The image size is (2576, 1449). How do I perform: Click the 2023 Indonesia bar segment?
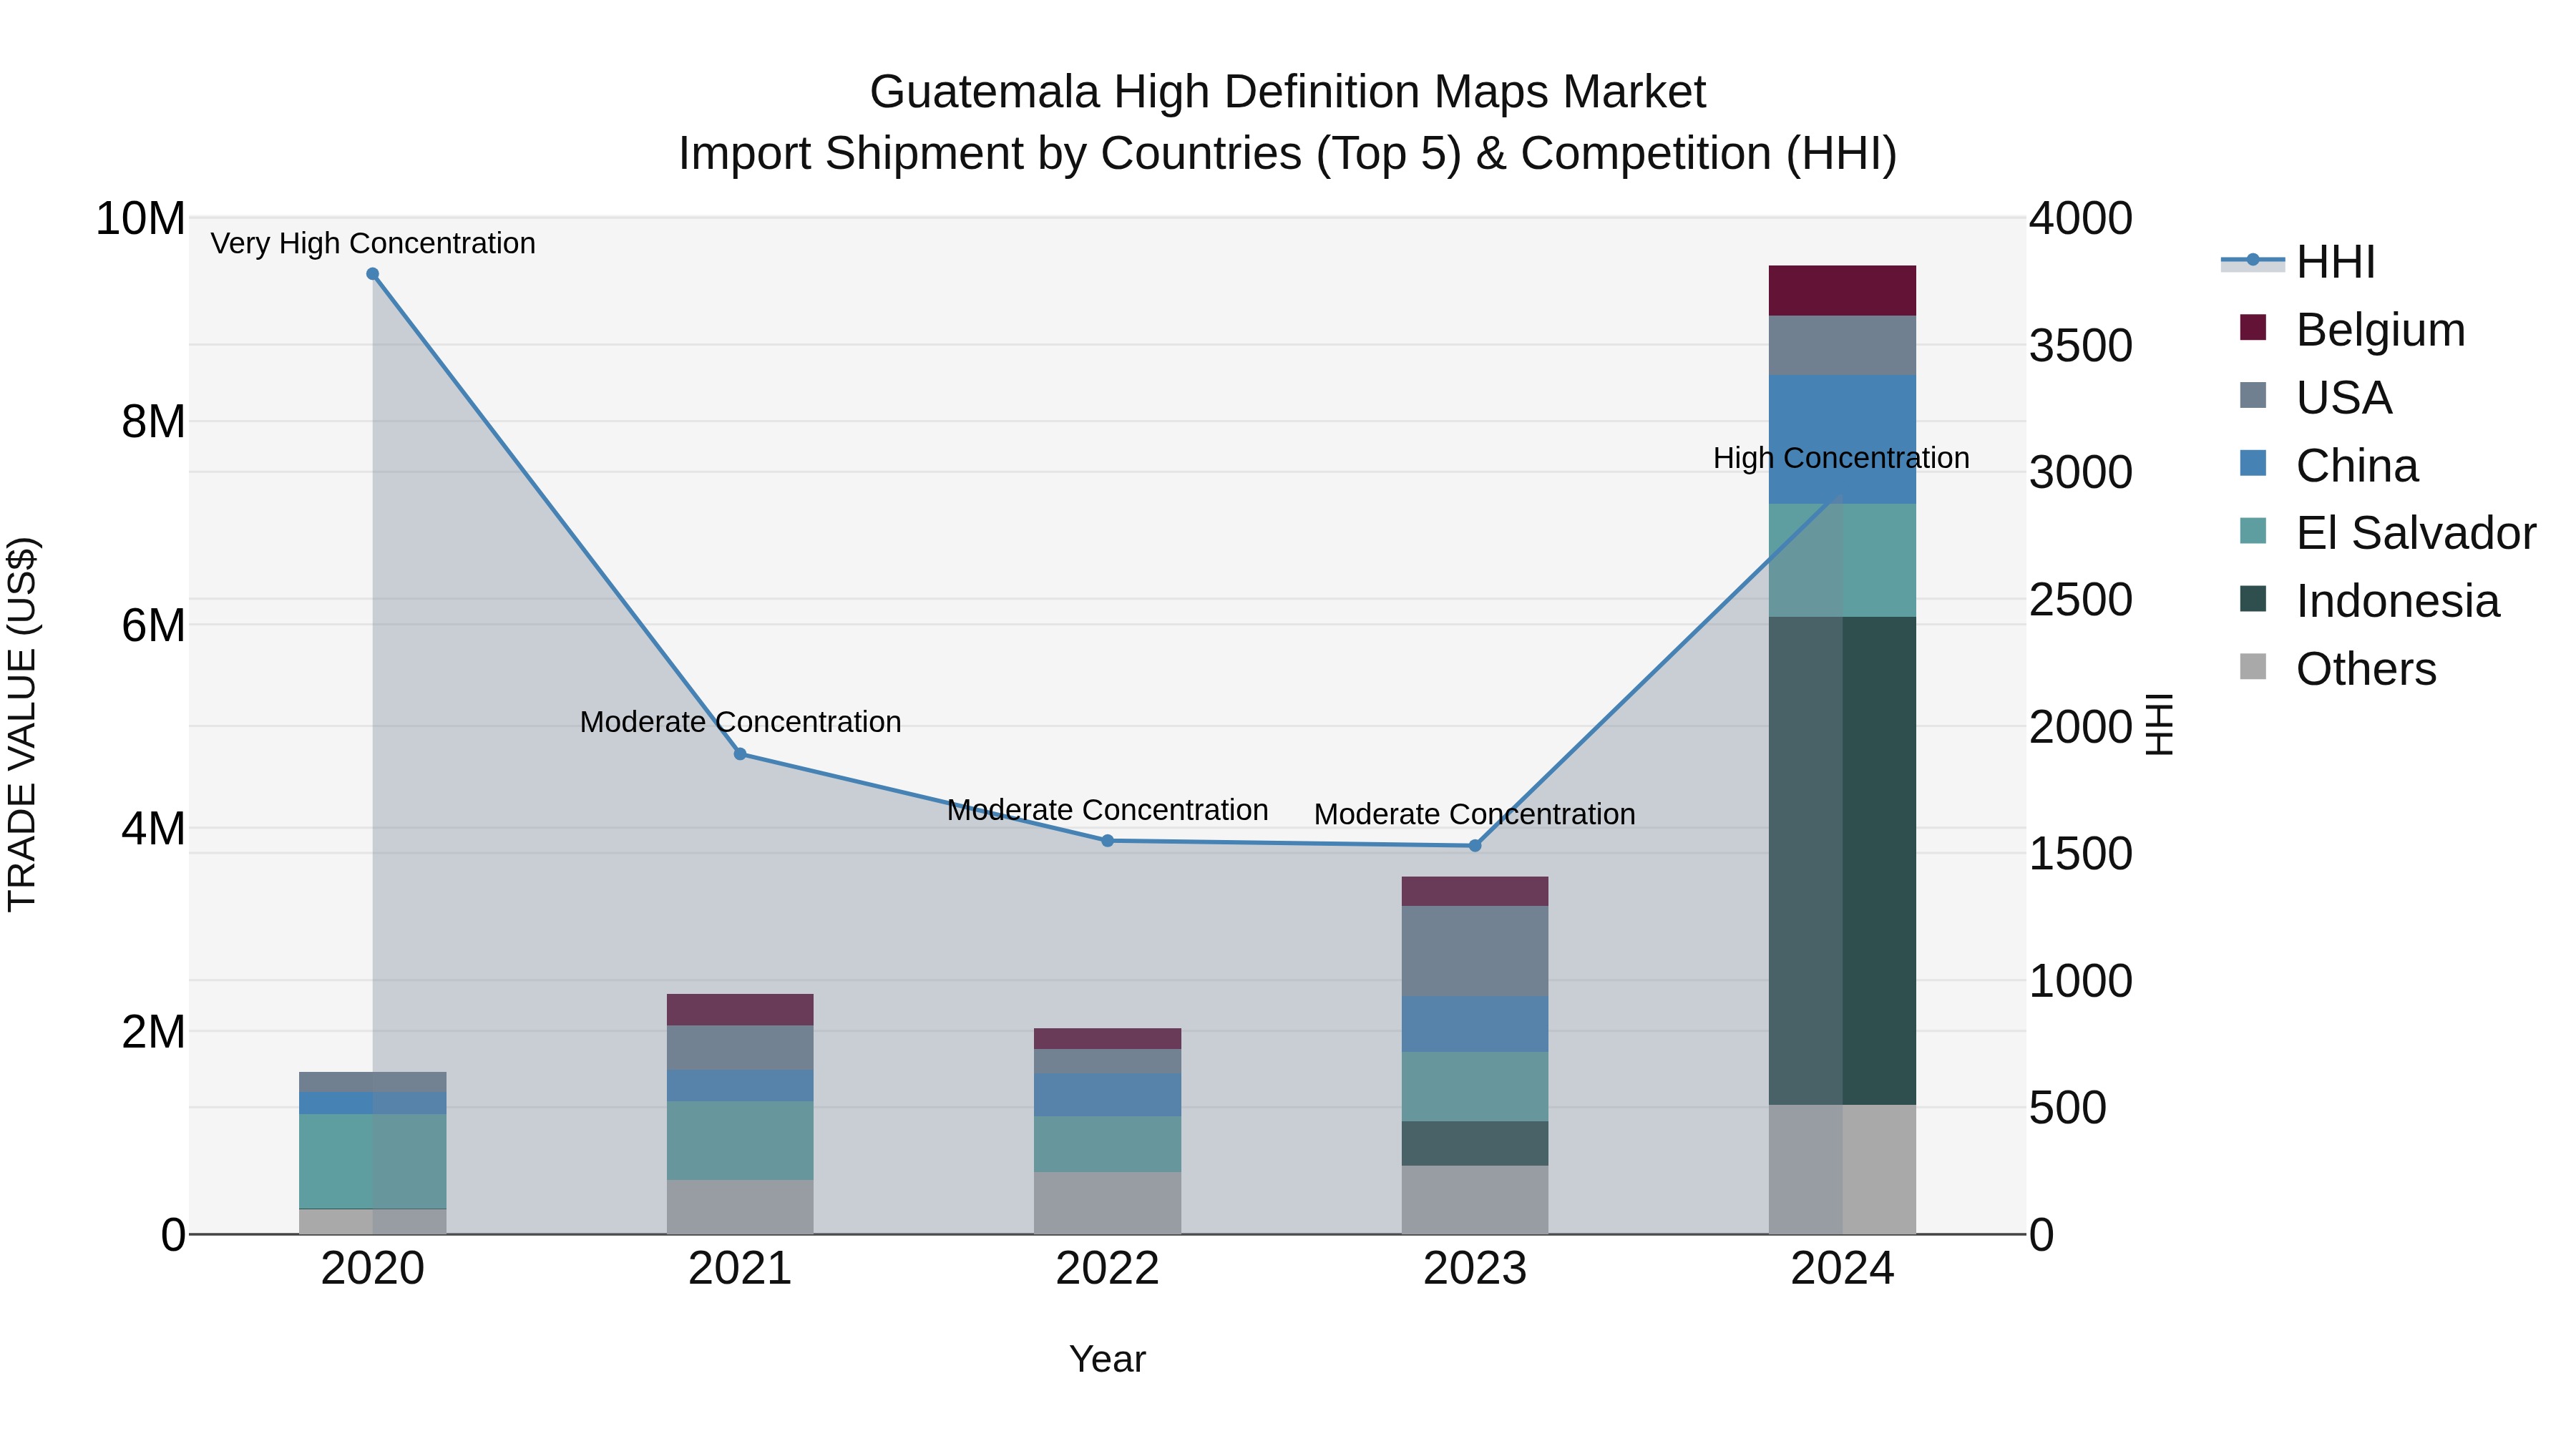pyautogui.click(x=1475, y=1143)
